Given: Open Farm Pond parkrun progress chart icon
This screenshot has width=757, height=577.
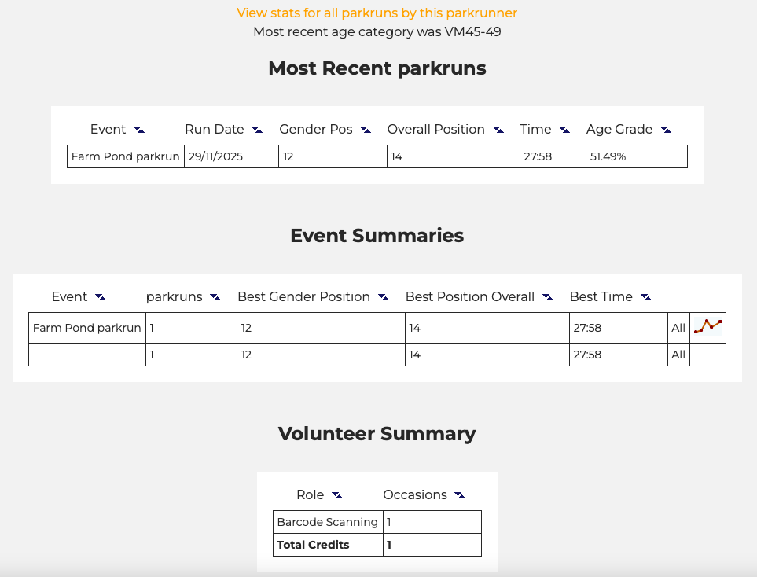Looking at the screenshot, I should click(707, 327).
